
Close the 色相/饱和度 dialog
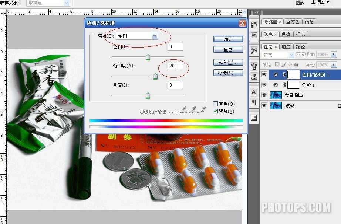pos(242,23)
